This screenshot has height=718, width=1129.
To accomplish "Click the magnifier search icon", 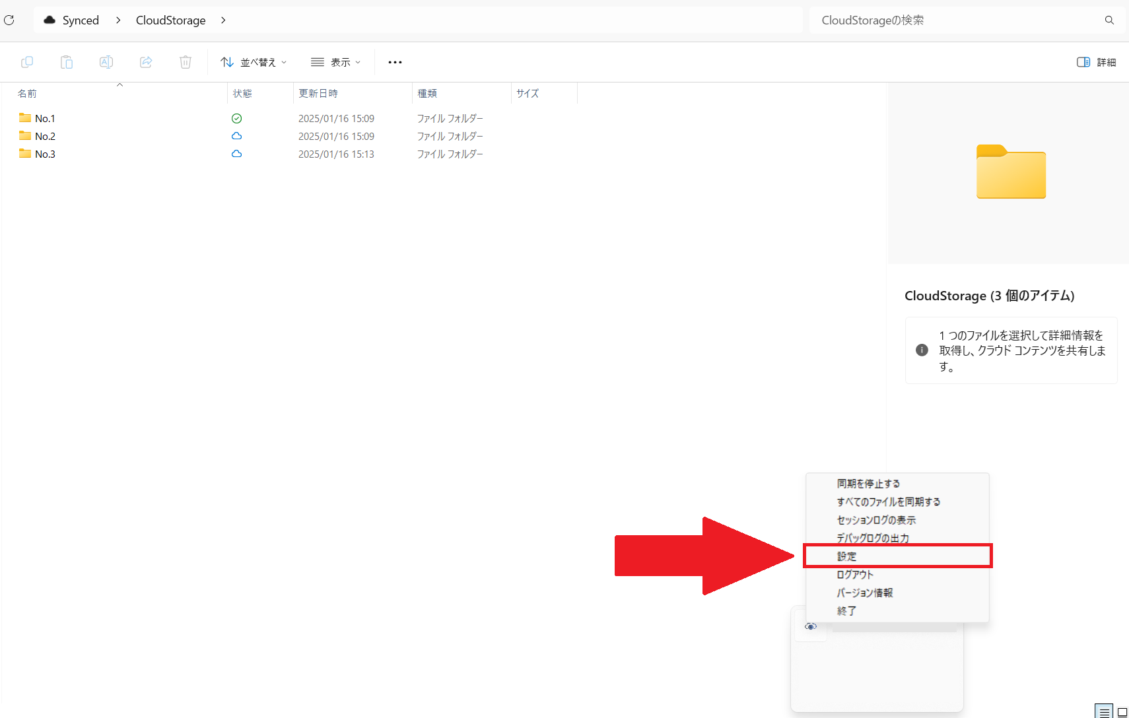I will 1109,20.
